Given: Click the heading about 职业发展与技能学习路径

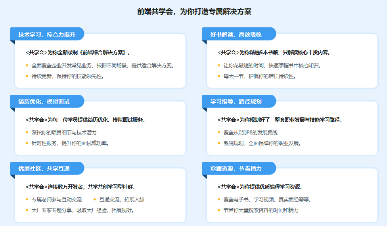Looking at the screenshot, I should 280,120.
